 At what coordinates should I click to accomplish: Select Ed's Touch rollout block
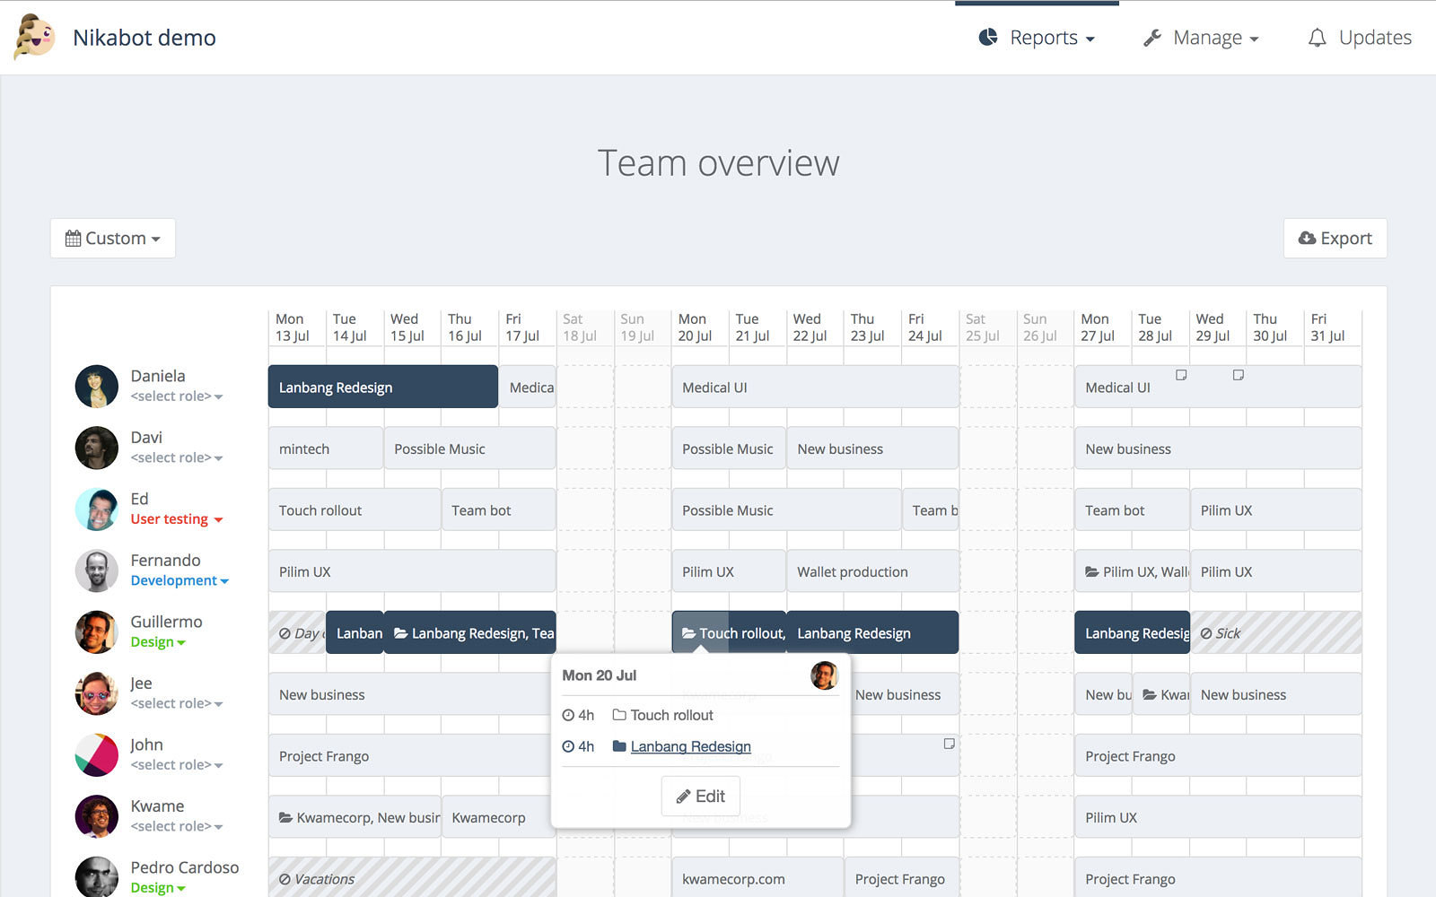click(355, 509)
